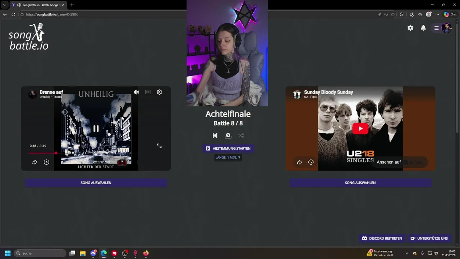Open Edge profile icon

point(428,14)
